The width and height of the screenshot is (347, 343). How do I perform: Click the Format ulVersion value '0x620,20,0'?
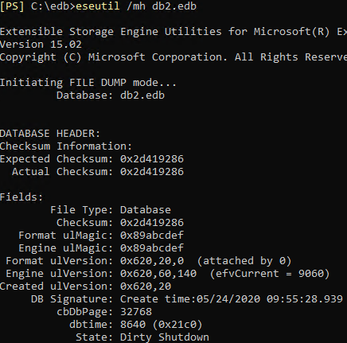coord(152,261)
